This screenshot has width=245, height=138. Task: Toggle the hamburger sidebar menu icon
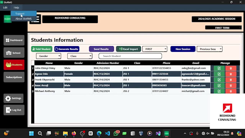click(37, 19)
